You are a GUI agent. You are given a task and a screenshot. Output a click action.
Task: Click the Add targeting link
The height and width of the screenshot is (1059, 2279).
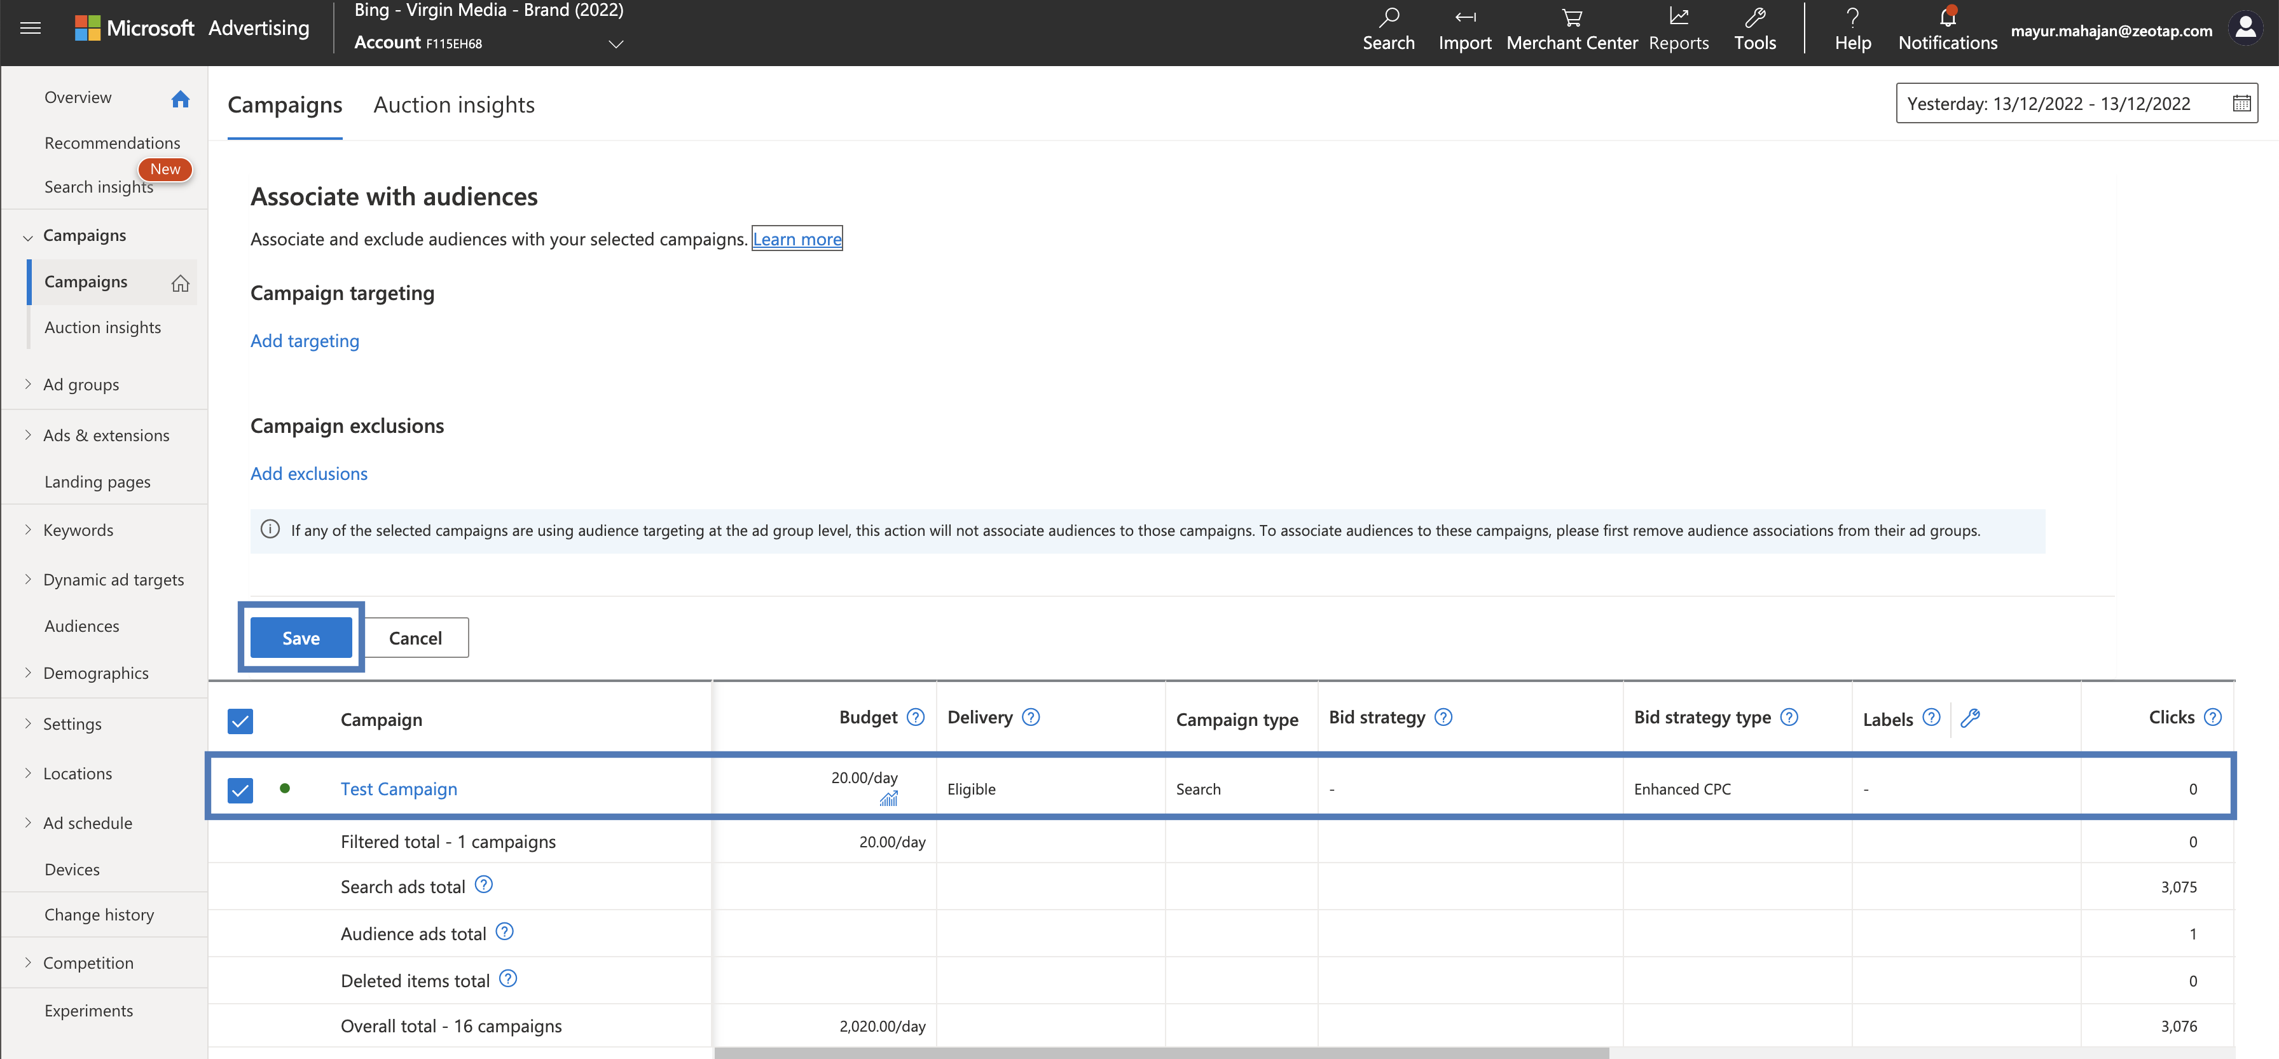tap(305, 341)
